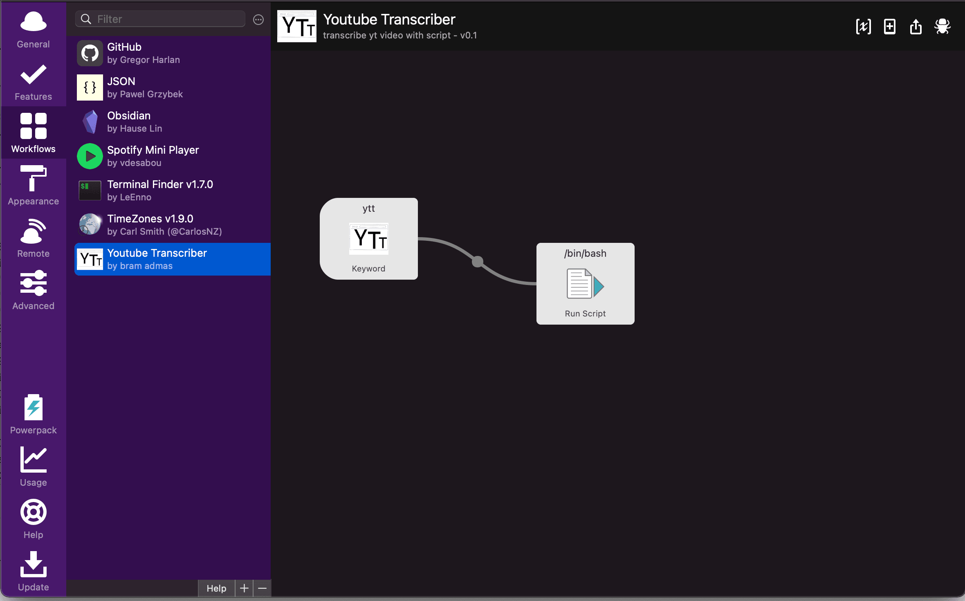This screenshot has height=601, width=965.
Task: Remove selected workflow with minus button
Action: [263, 588]
